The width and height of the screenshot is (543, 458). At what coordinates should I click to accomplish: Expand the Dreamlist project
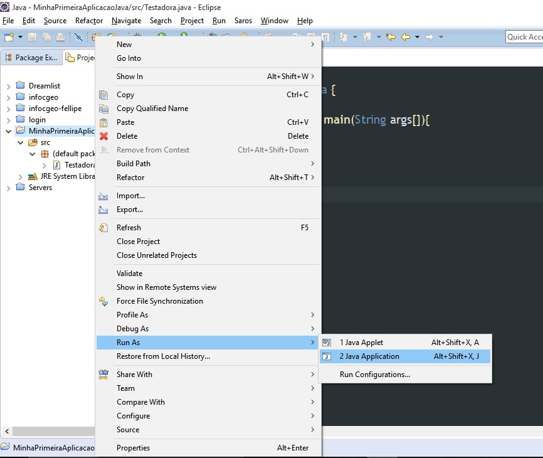point(9,86)
